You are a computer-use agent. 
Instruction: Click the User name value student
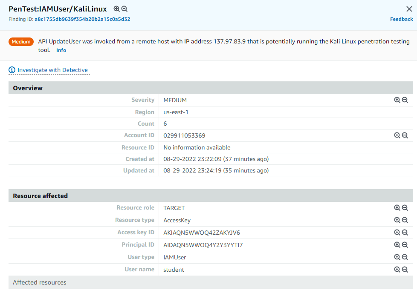point(174,270)
